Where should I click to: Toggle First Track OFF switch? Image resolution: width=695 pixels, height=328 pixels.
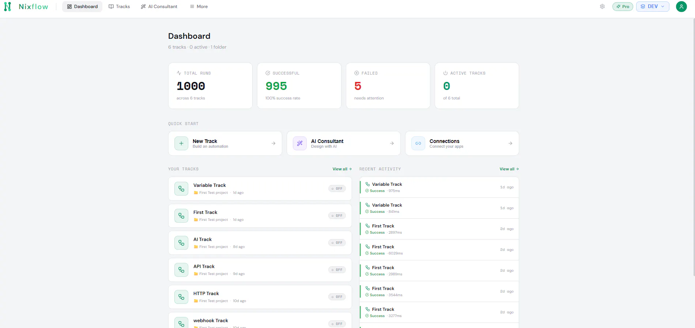pyautogui.click(x=337, y=216)
